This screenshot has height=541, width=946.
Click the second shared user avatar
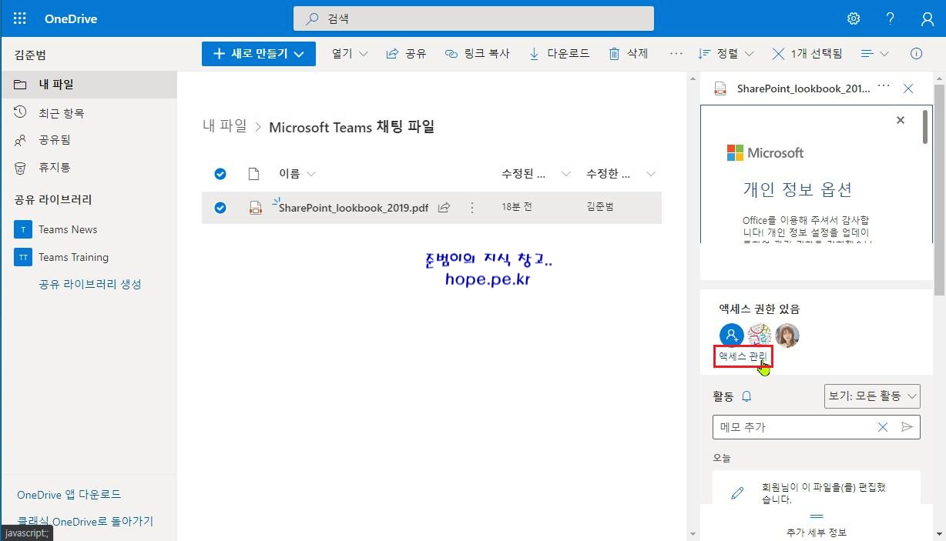[x=759, y=335]
